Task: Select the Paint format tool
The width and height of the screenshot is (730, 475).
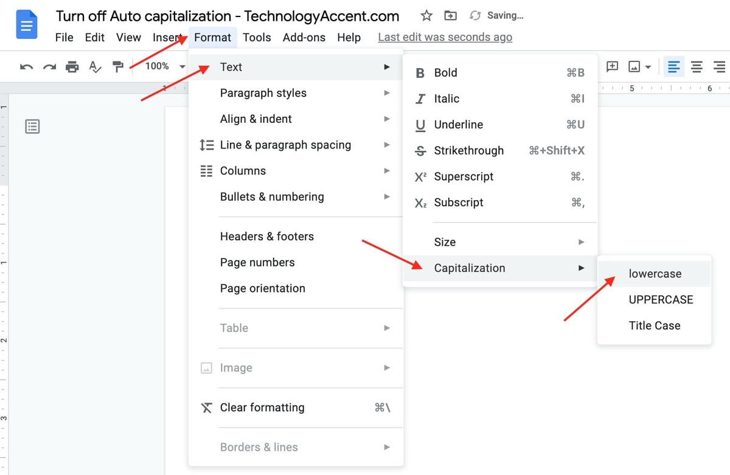Action: 117,66
